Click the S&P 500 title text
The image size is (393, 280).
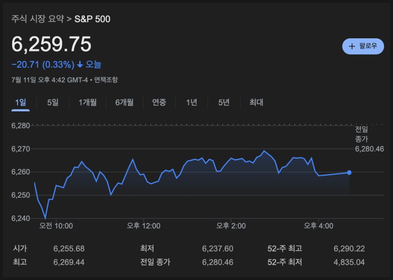(92, 19)
